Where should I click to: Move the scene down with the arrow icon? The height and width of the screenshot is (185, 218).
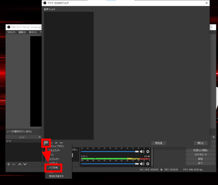coord(25,164)
